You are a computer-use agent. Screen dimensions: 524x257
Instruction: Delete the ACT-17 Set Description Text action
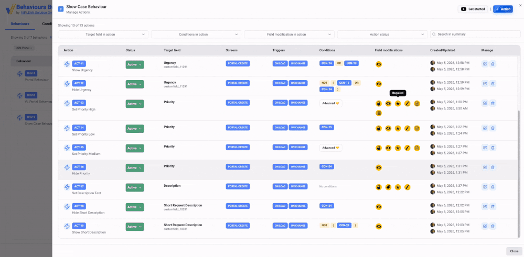point(493,187)
